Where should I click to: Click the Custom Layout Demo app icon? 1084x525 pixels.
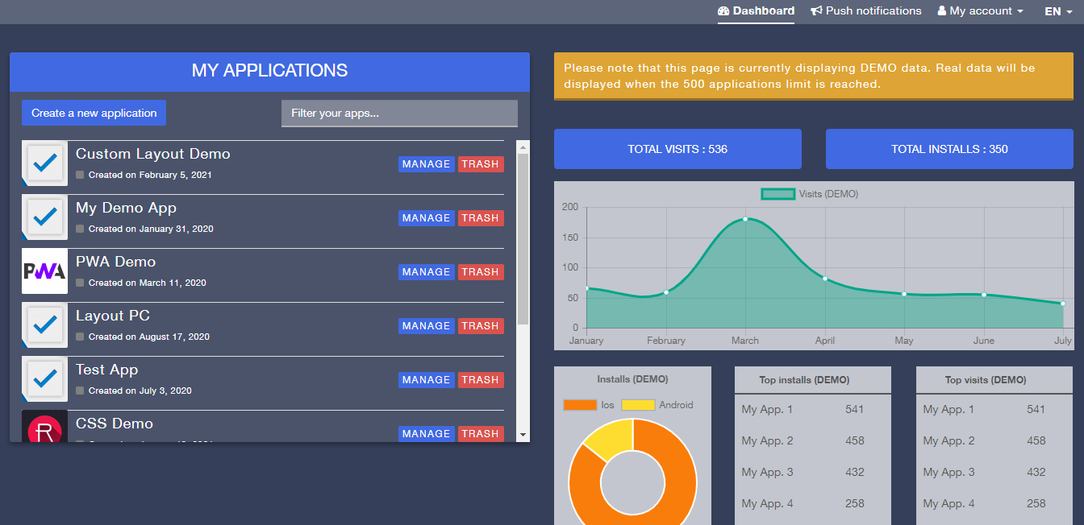point(44,163)
